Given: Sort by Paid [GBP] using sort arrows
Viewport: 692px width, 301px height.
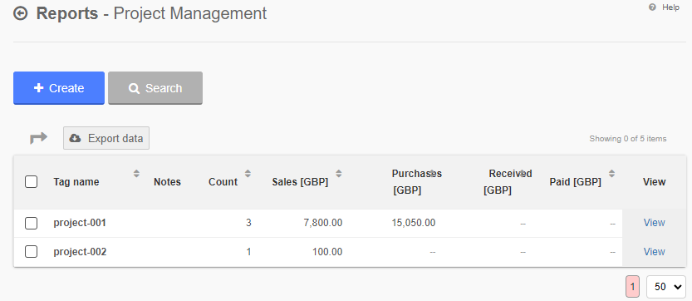Looking at the screenshot, I should [611, 174].
